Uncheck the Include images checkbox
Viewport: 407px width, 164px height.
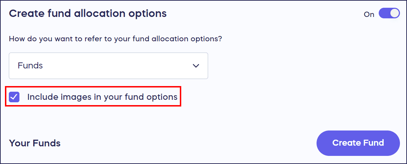14,97
